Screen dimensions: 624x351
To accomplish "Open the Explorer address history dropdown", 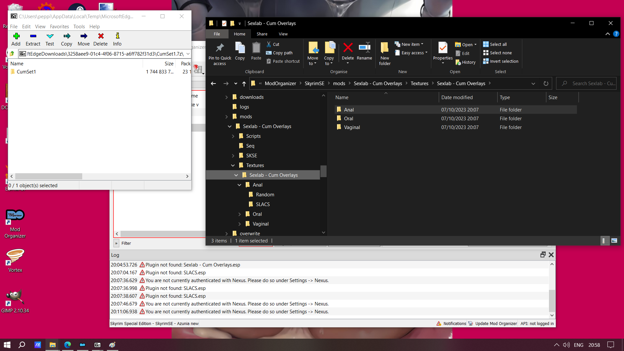I will 533,84.
